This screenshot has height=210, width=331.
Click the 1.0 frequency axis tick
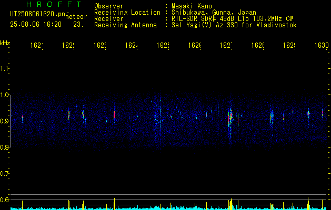4,95
